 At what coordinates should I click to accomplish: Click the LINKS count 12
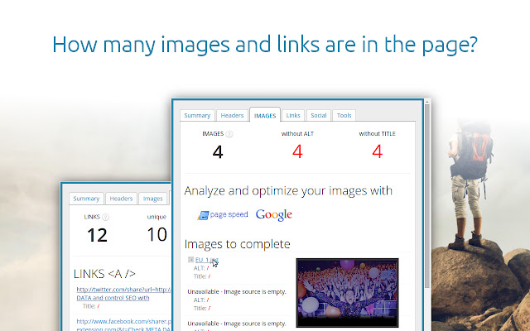tap(98, 235)
